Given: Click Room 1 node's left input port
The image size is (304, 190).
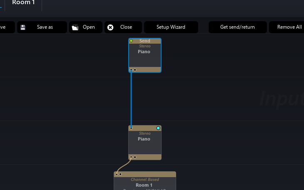Looking at the screenshot, I should pos(117,174).
